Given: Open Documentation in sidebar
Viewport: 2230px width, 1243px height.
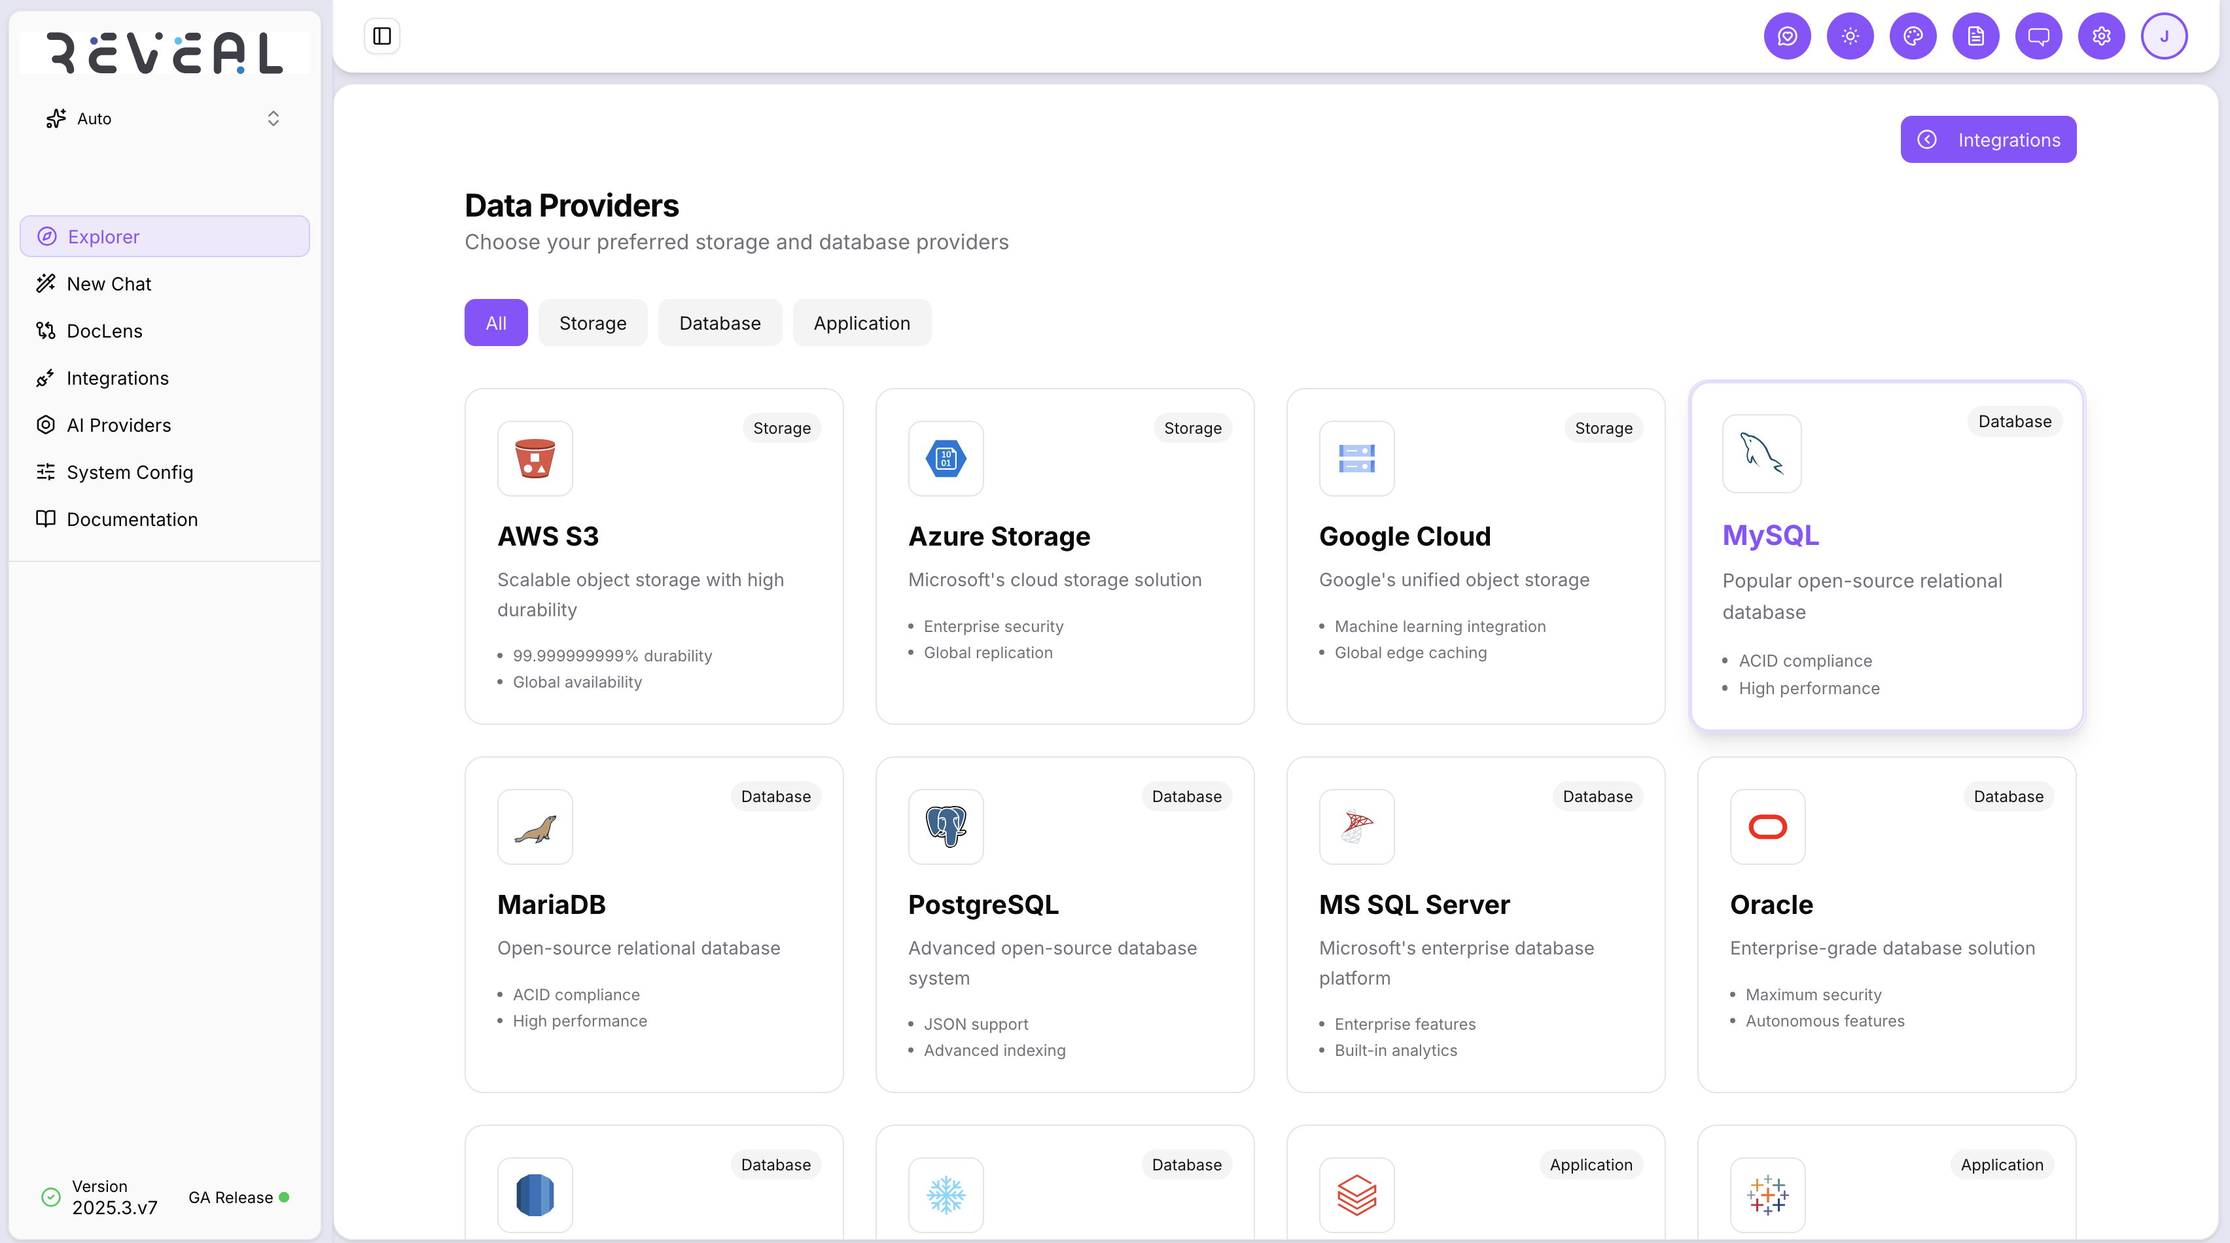Looking at the screenshot, I should 164,519.
